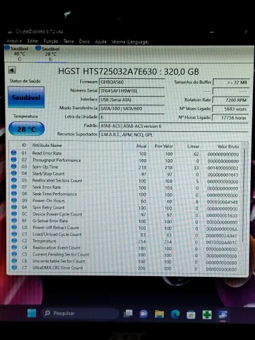Click status circle for Load/Unload Cycle Count
This screenshot has height=340, width=255.
tap(14, 234)
